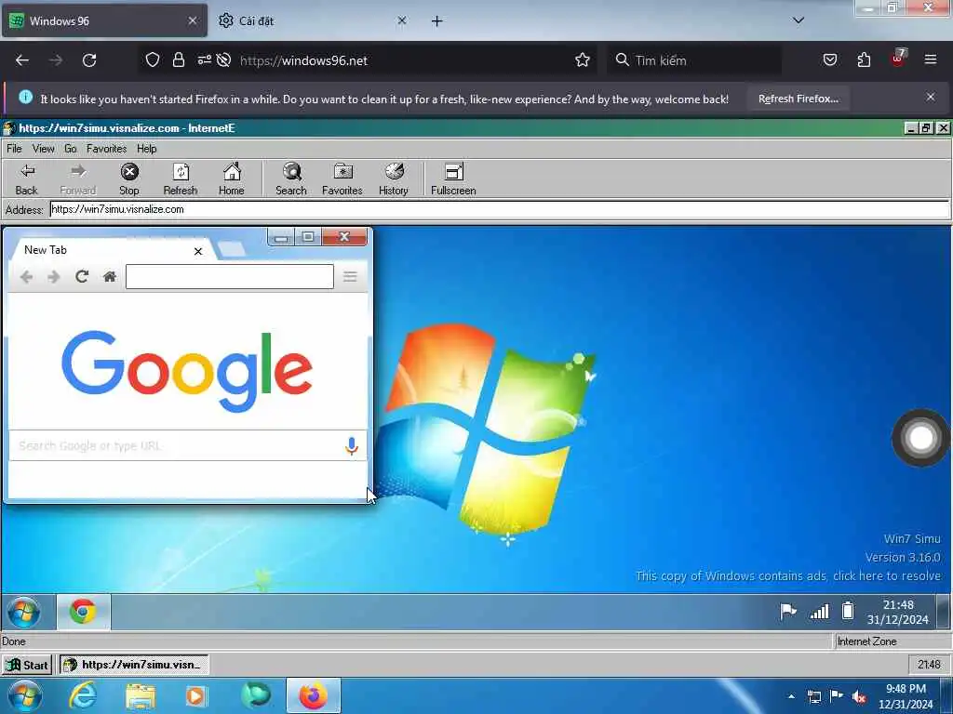View site lock security information
This screenshot has height=714, width=953.
coord(178,60)
